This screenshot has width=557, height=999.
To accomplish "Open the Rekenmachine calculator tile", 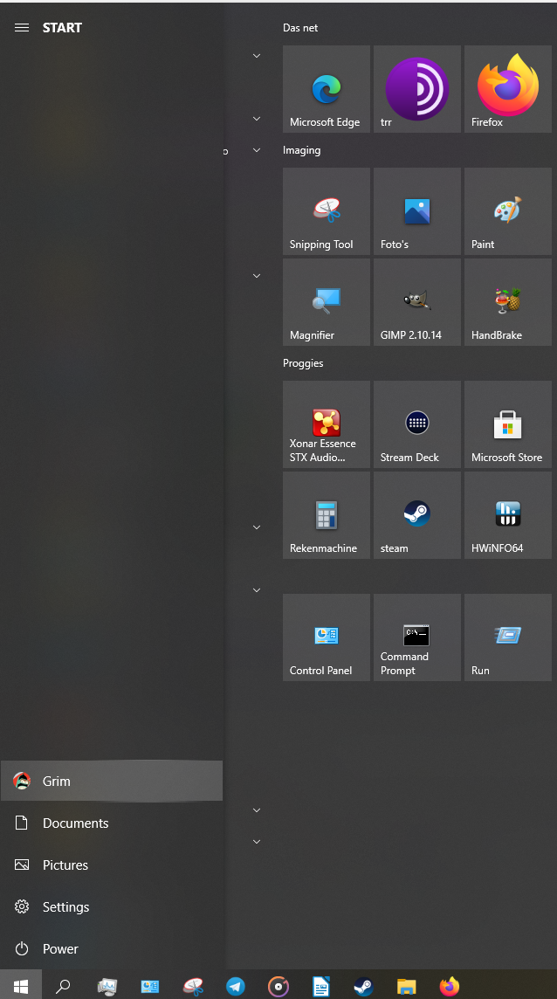I will (327, 515).
